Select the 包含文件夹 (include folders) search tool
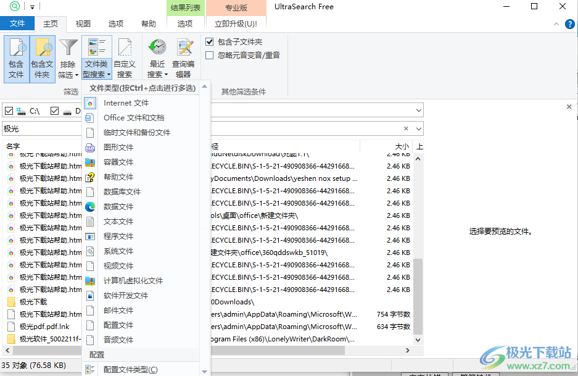The width and height of the screenshot is (578, 376). coord(41,57)
